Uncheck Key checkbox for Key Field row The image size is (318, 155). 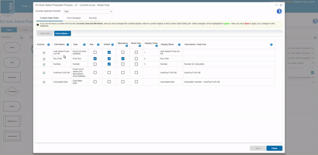[x=95, y=59]
